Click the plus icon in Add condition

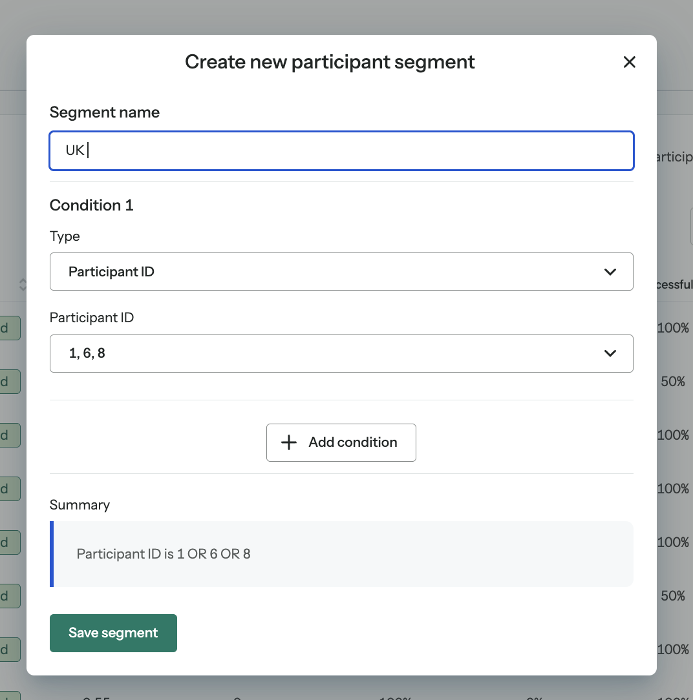288,442
